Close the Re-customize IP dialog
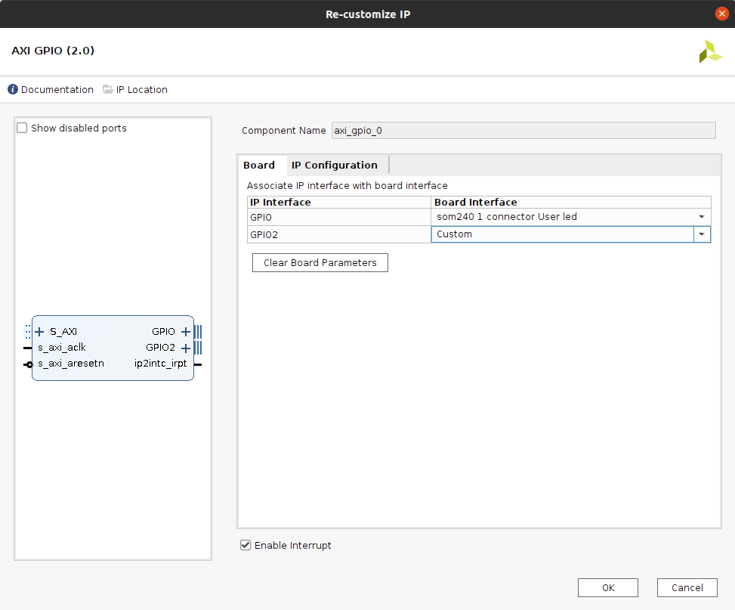The height and width of the screenshot is (610, 735). [722, 14]
